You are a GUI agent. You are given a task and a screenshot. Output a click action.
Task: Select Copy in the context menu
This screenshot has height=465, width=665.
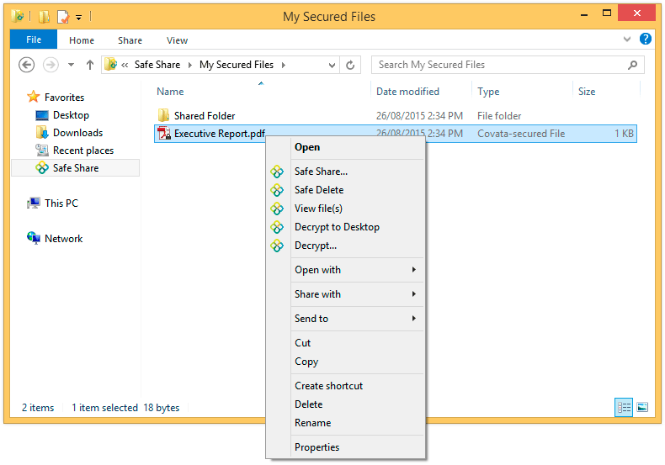pyautogui.click(x=306, y=362)
